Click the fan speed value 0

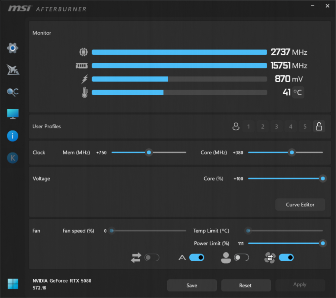click(x=105, y=231)
